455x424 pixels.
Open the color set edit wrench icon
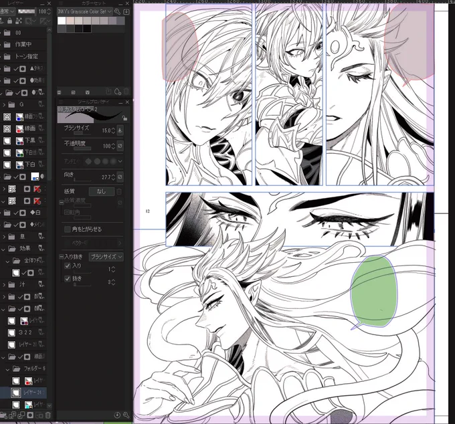coord(117,11)
